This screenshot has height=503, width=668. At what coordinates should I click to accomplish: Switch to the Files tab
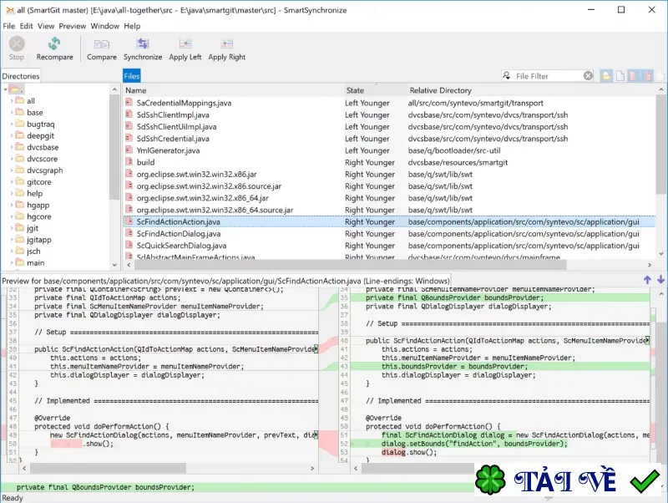(132, 76)
